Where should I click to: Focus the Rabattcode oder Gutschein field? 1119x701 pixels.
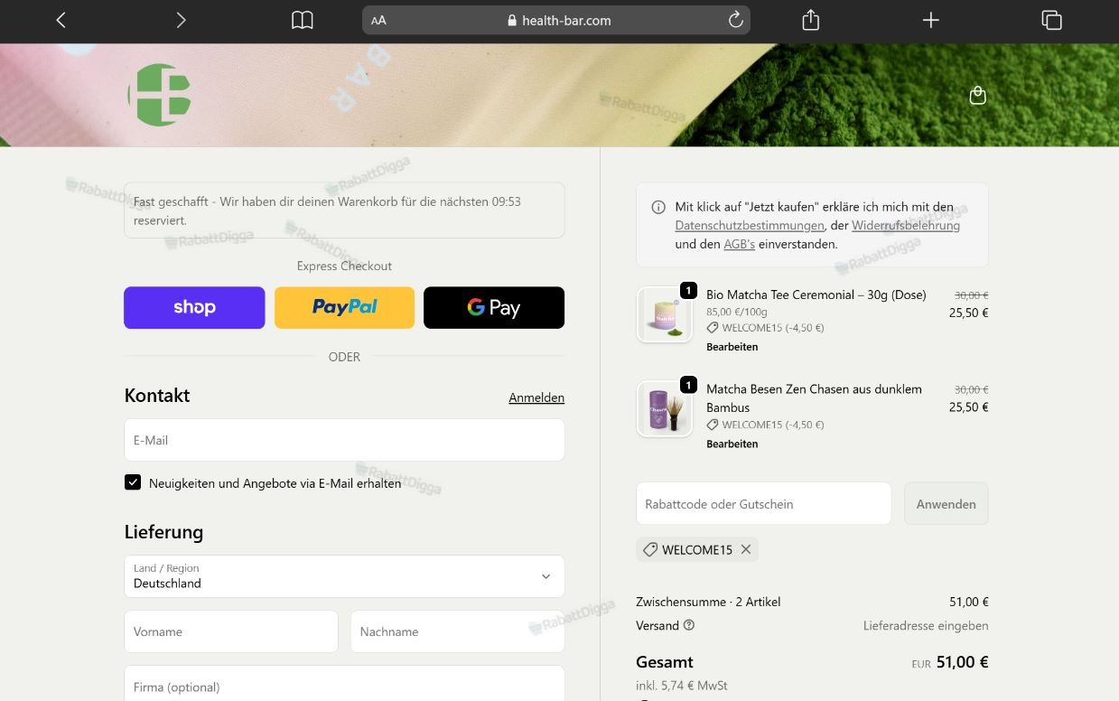(x=763, y=504)
